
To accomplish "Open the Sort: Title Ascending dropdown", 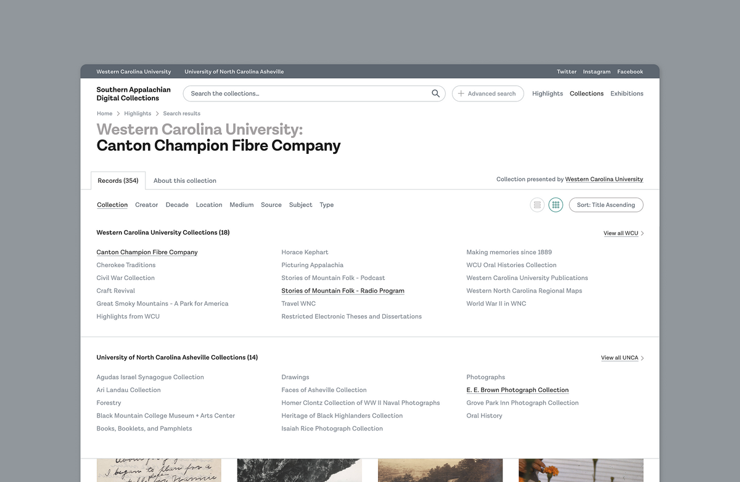I will tap(606, 204).
